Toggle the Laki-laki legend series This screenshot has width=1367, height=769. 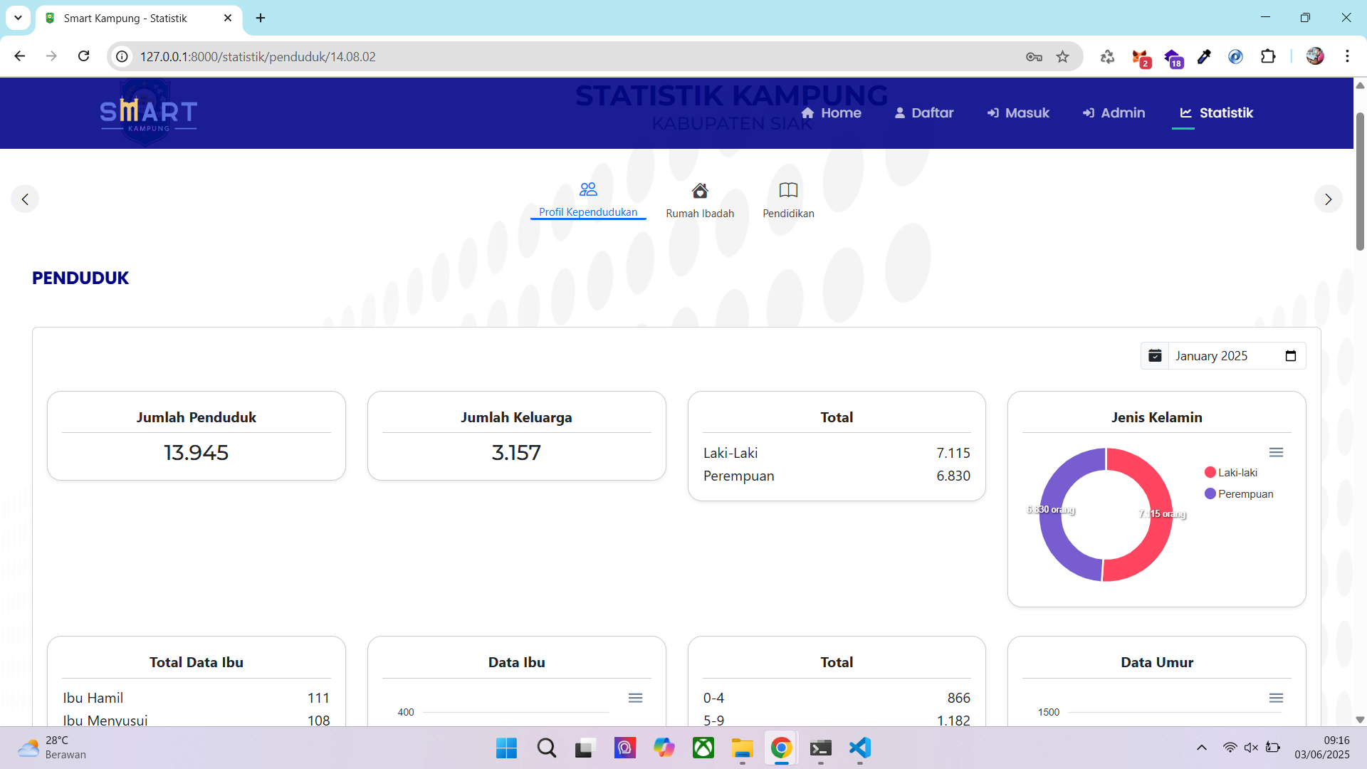tap(1237, 473)
